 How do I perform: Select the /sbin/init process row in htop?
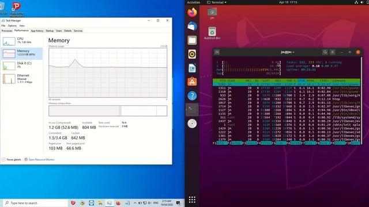[x=287, y=125]
